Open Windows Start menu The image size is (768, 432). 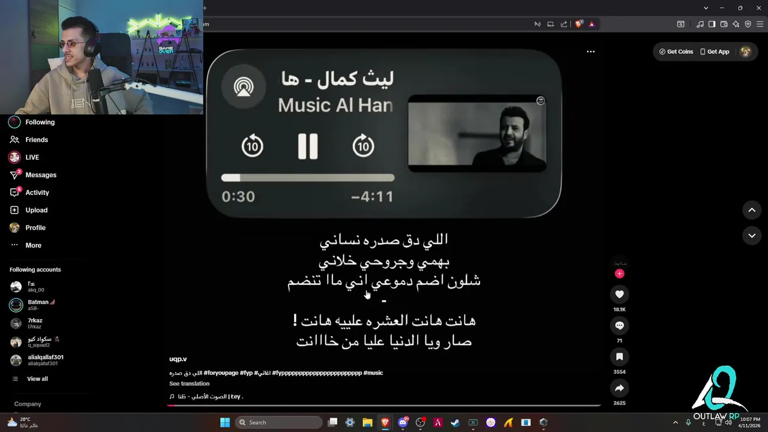coord(225,422)
